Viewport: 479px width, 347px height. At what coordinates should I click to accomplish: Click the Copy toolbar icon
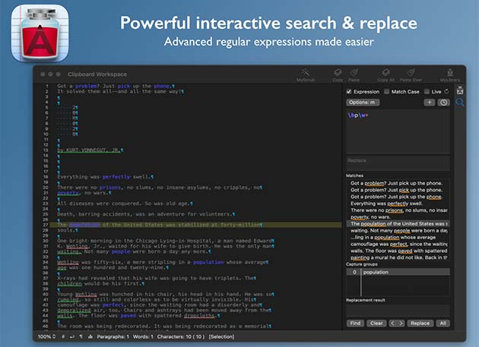point(338,74)
